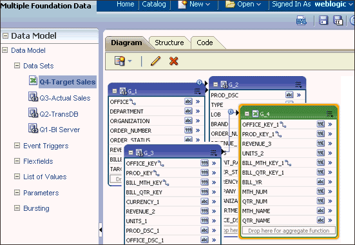The image size is (355, 245).
Task: Expand the Bursting node toggle
Action: pos(17,208)
